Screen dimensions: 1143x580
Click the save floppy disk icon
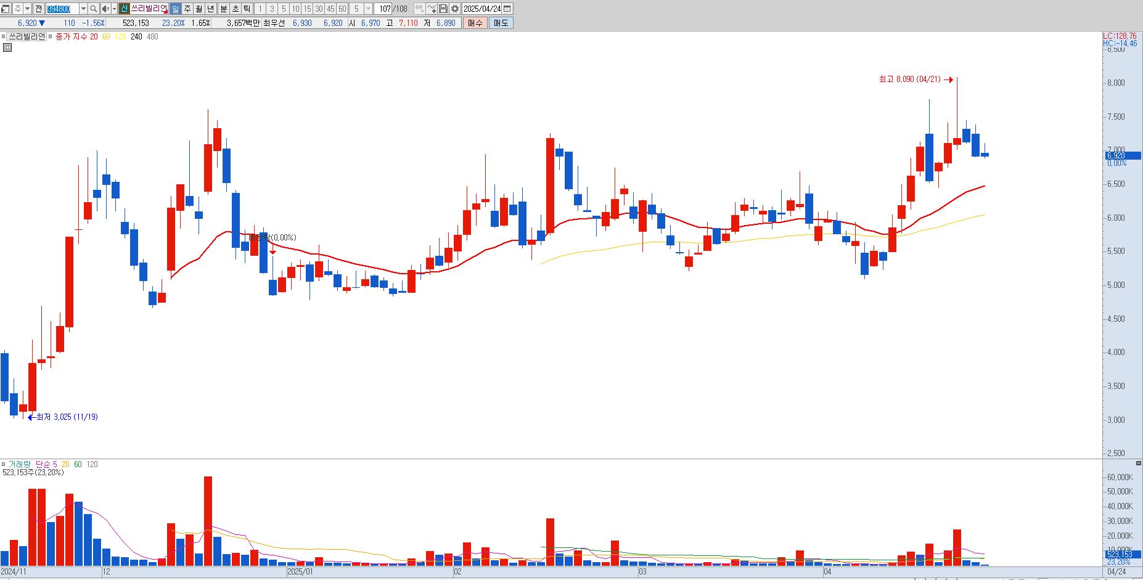coord(443,9)
